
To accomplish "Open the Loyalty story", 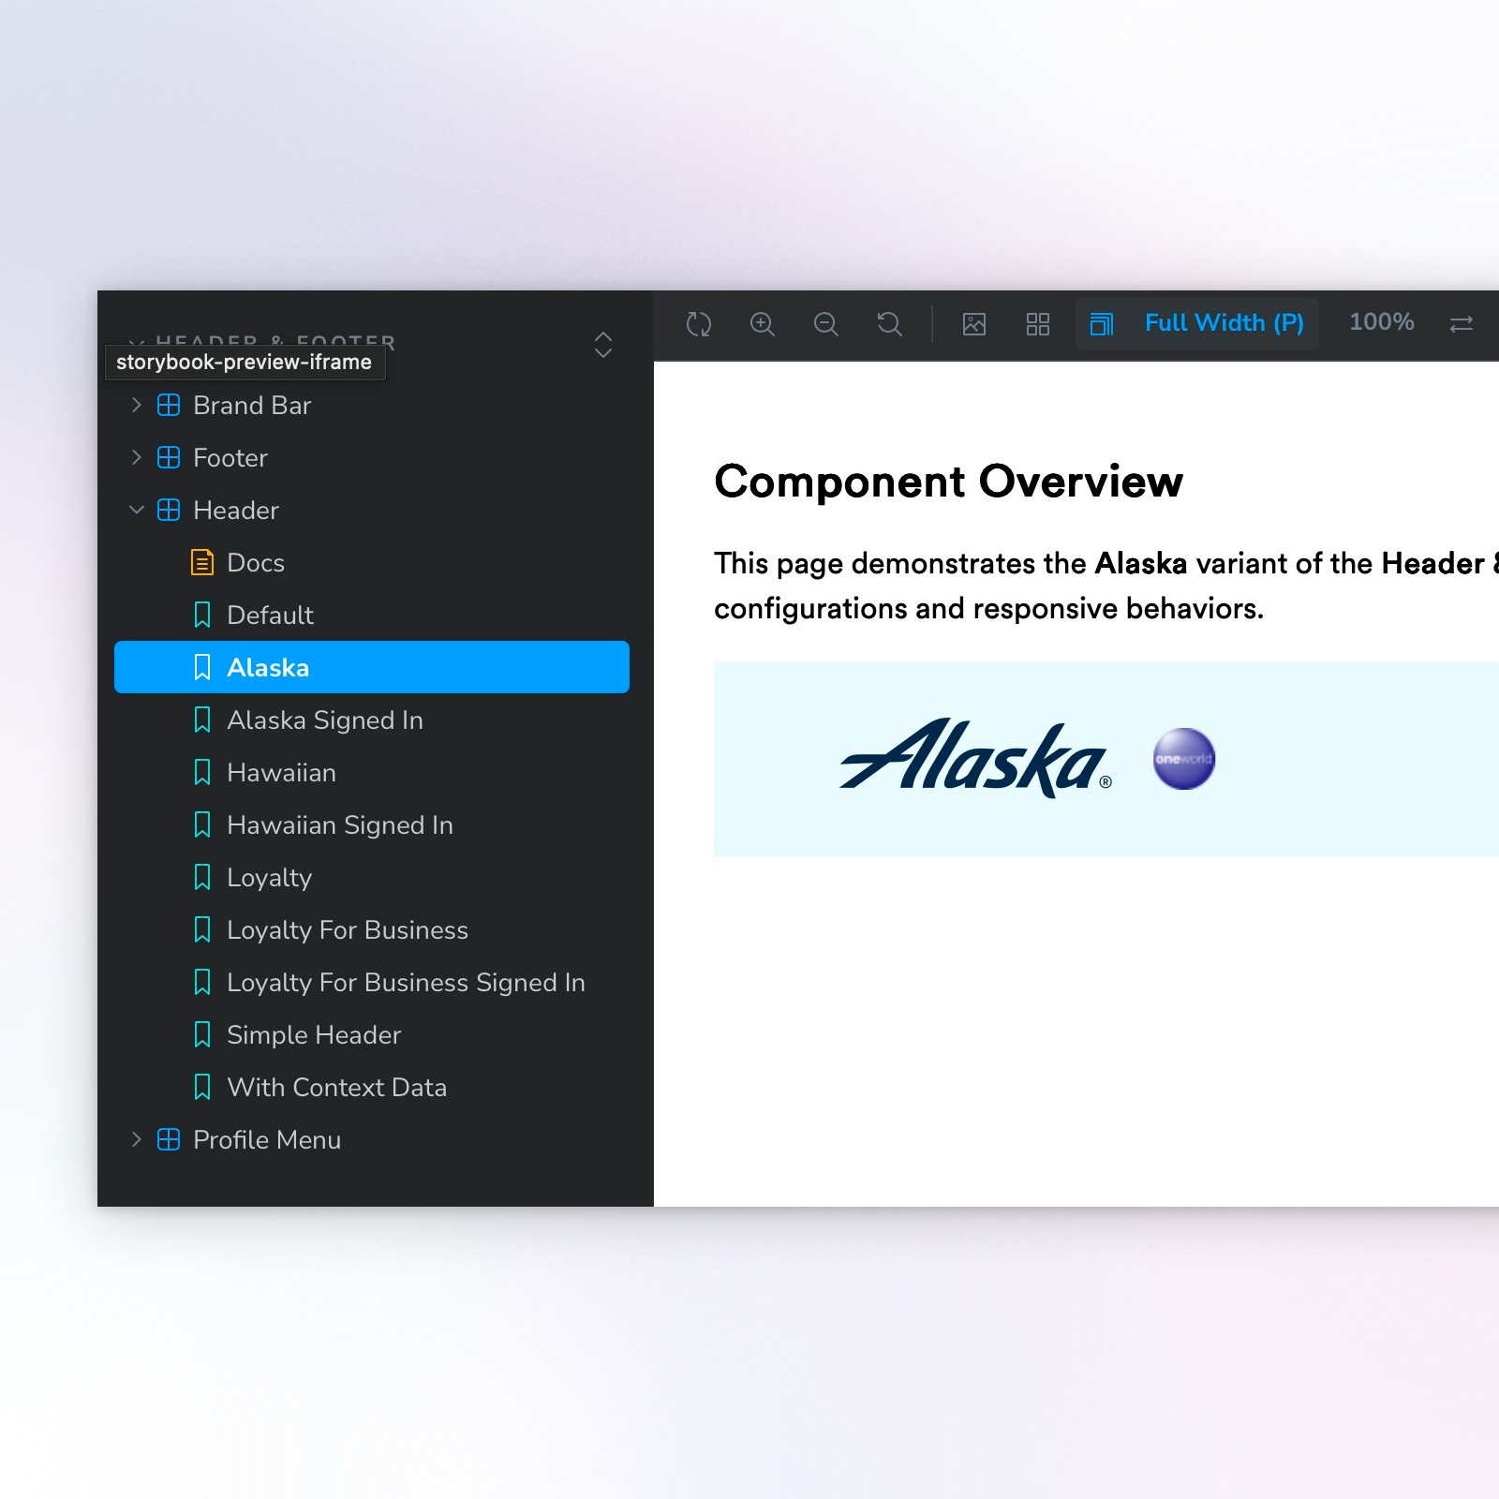I will pyautogui.click(x=372, y=877).
